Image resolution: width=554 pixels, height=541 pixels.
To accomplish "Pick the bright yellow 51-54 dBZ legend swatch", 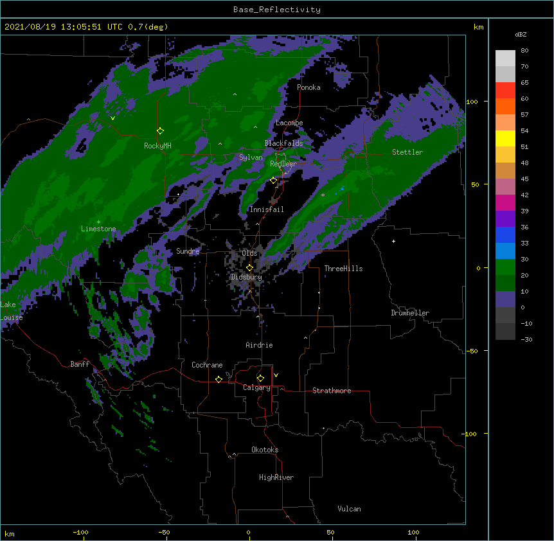I will (505, 138).
